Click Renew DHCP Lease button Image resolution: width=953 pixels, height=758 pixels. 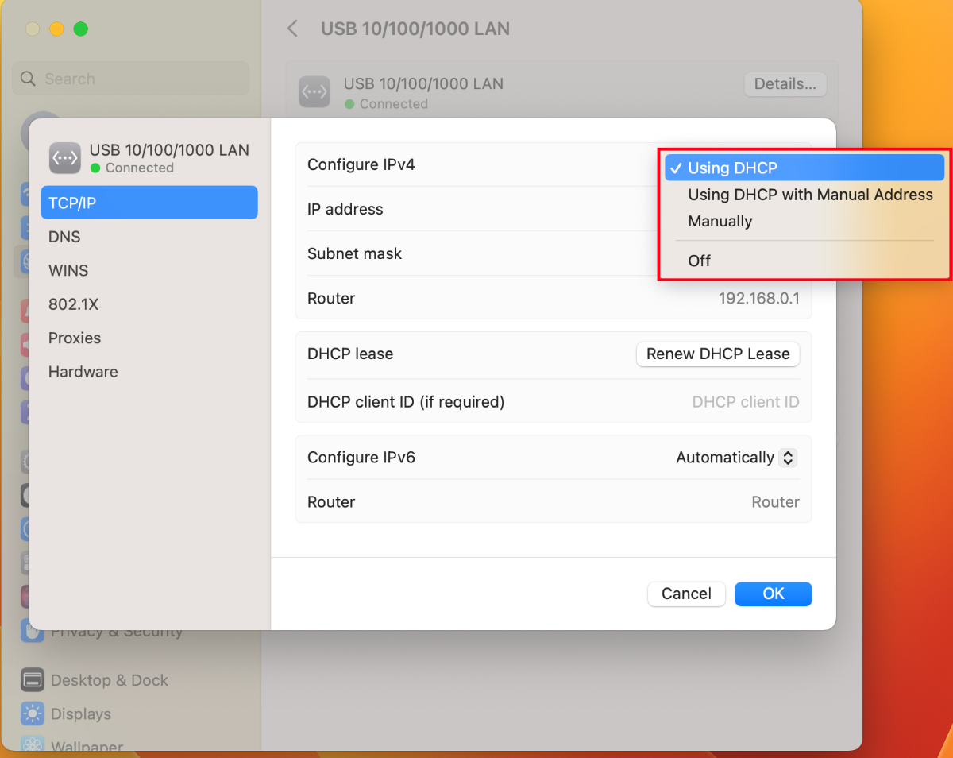pyautogui.click(x=717, y=354)
